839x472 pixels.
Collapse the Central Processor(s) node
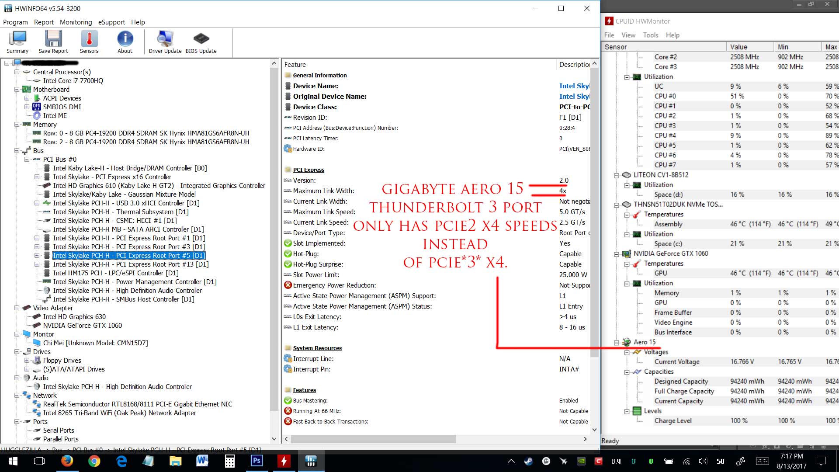click(17, 72)
